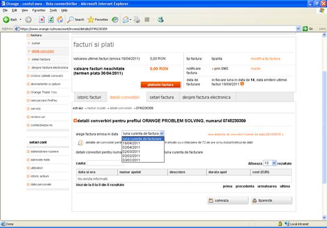The image size is (327, 228).
Task: Expand review-uri sidebar item
Action: tap(28, 117)
